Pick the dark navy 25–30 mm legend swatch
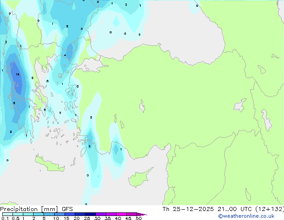 tap(90, 214)
